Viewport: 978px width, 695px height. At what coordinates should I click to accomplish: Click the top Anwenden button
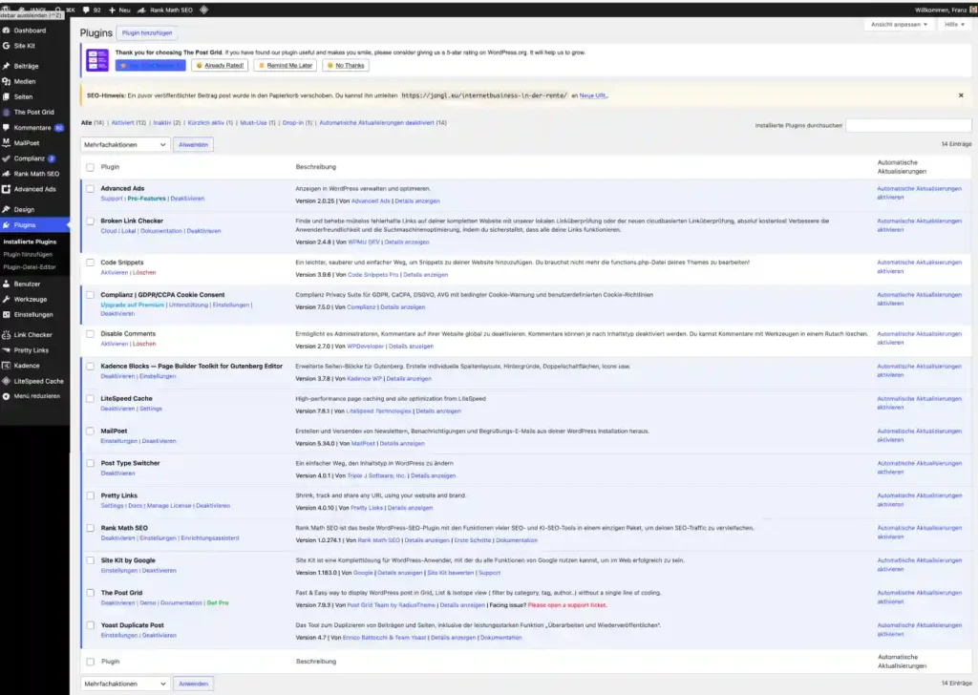coord(193,144)
